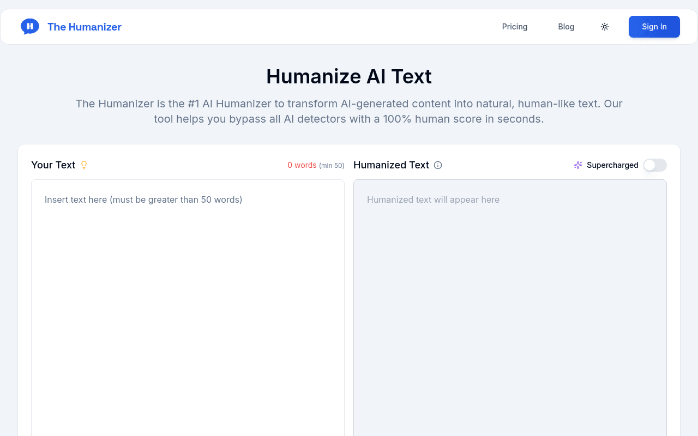Click the Sign In button
698x436 pixels.
click(x=654, y=27)
